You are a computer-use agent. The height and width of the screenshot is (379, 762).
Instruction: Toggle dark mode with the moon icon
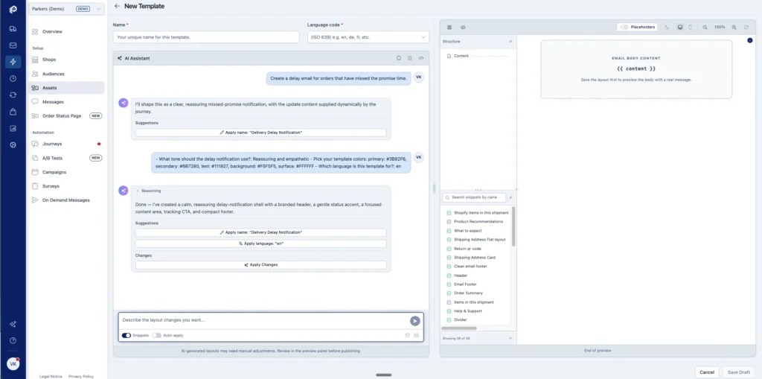tap(667, 28)
